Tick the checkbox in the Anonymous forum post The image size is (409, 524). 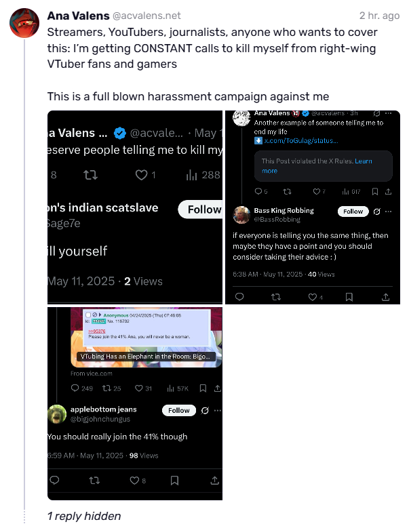coord(88,315)
